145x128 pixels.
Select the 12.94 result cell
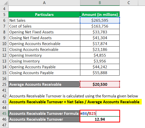click(100, 119)
